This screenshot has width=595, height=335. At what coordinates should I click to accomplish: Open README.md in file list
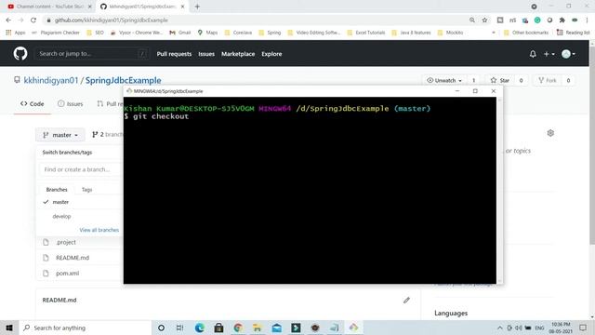[73, 258]
